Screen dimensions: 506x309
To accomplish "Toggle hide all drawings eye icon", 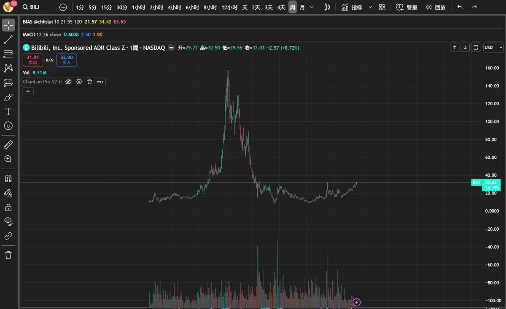I will [8, 221].
